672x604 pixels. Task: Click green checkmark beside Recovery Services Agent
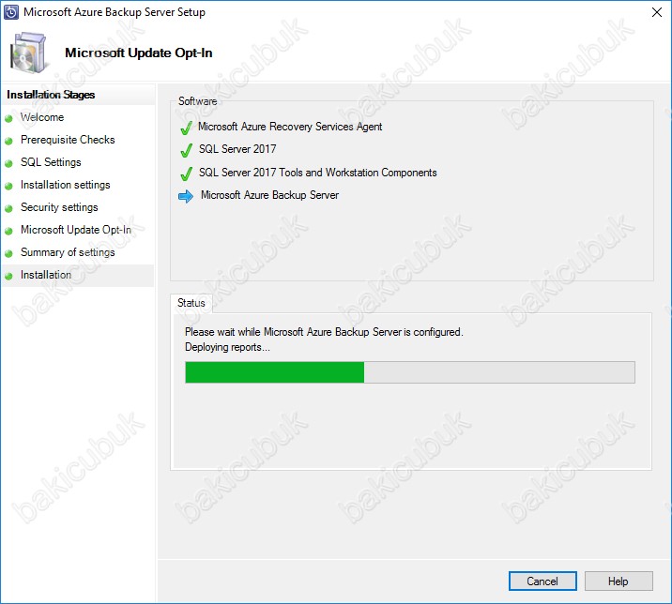[x=186, y=128]
